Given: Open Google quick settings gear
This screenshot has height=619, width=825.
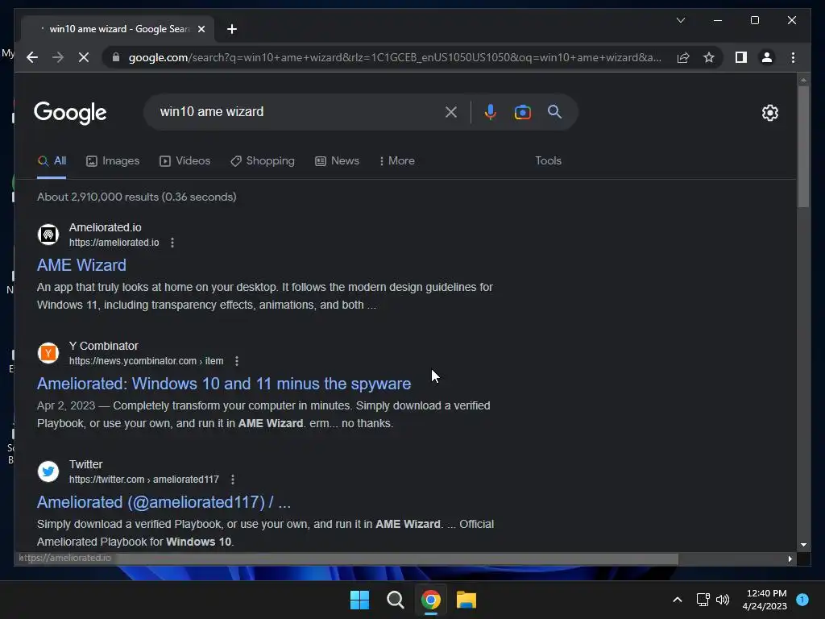Looking at the screenshot, I should click(x=769, y=112).
